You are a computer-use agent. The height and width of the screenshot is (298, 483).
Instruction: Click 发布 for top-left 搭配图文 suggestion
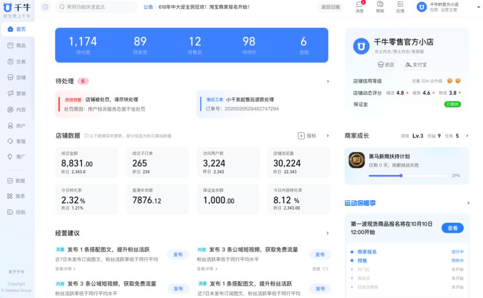click(x=178, y=255)
